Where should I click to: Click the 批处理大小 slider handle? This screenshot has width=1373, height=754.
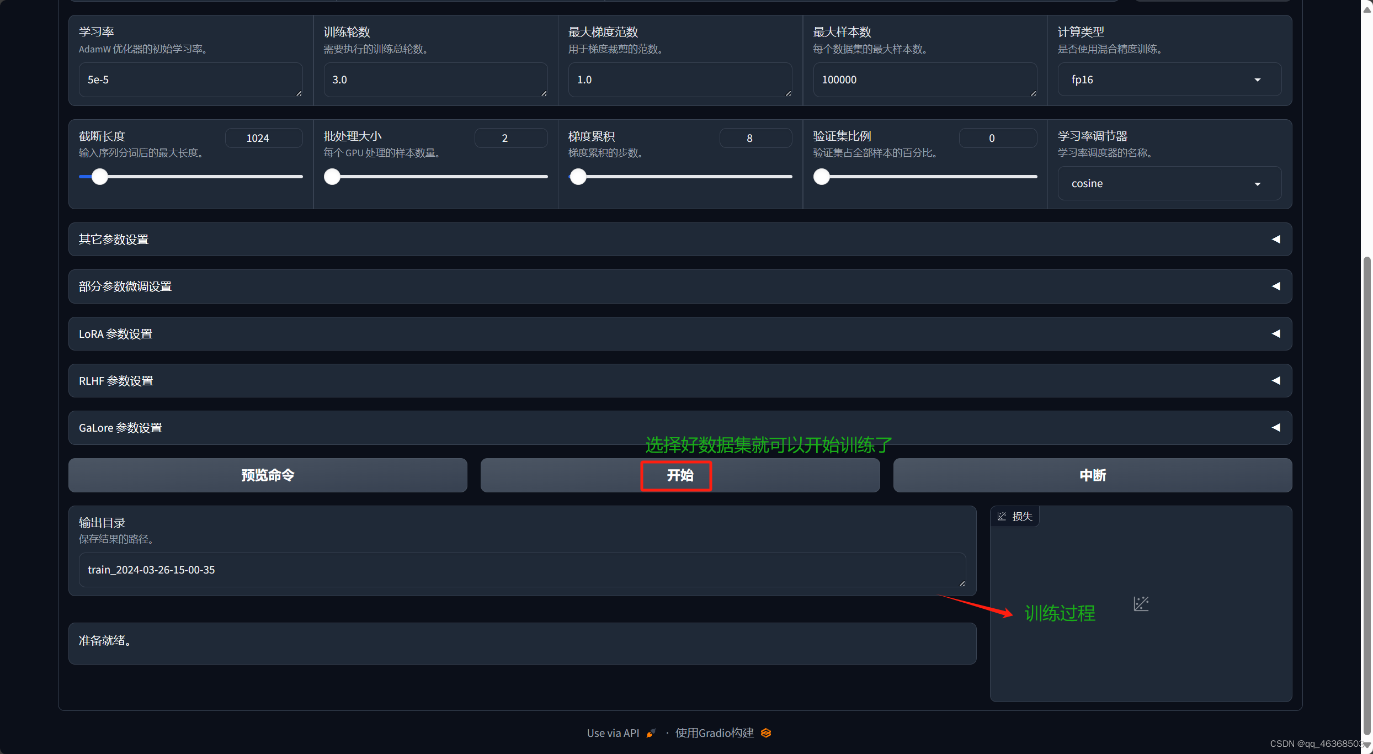(332, 177)
